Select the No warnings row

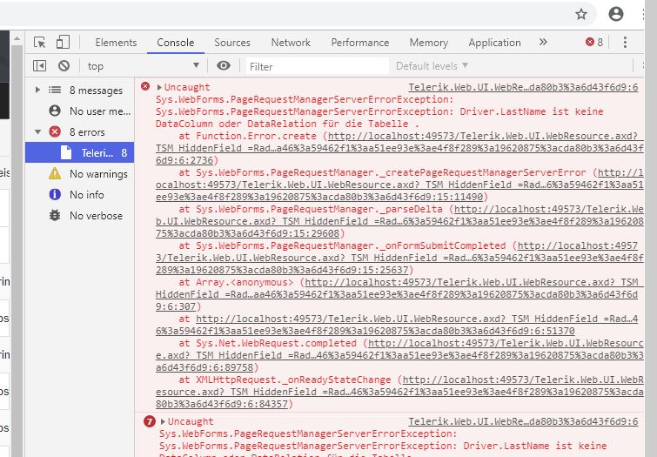point(79,173)
